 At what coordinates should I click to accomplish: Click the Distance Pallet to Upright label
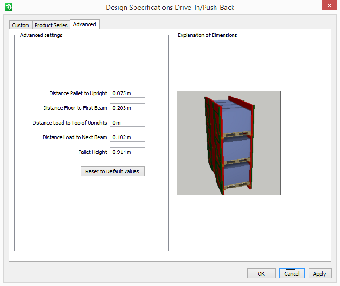click(78, 94)
